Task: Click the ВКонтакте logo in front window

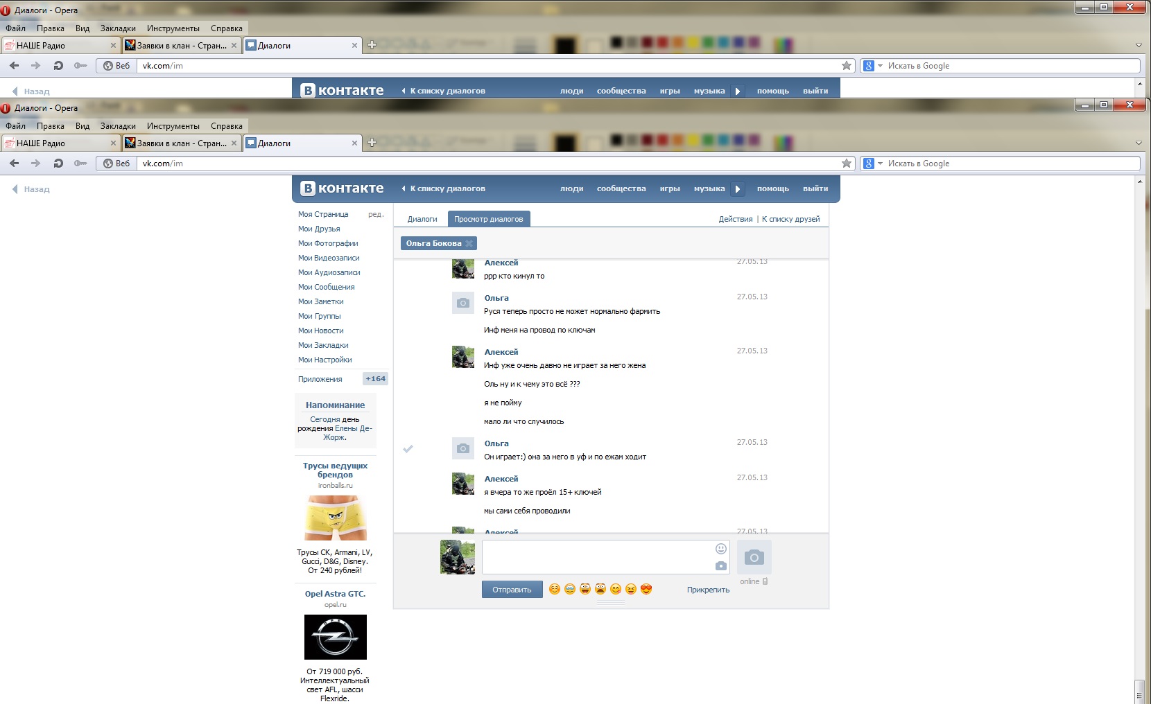Action: [342, 188]
